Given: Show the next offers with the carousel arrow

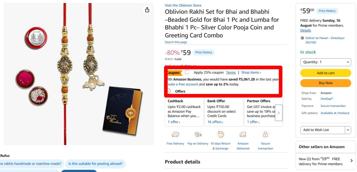Looking at the screenshot, I should 279,113.
